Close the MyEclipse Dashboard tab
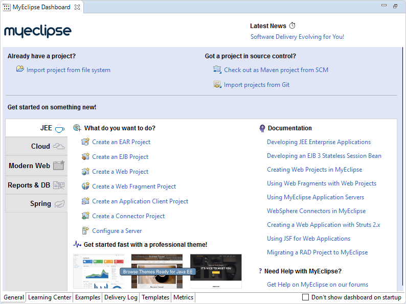This screenshot has height=304, width=406. click(77, 7)
